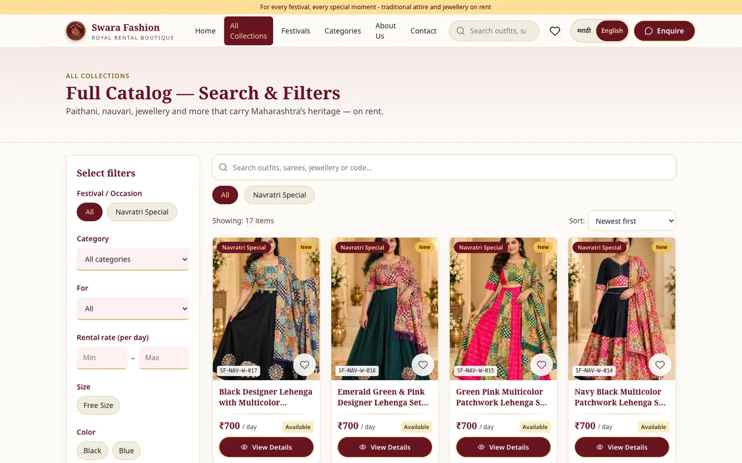Select Navratri Special filter in sidebar
This screenshot has width=742, height=463.
click(142, 212)
